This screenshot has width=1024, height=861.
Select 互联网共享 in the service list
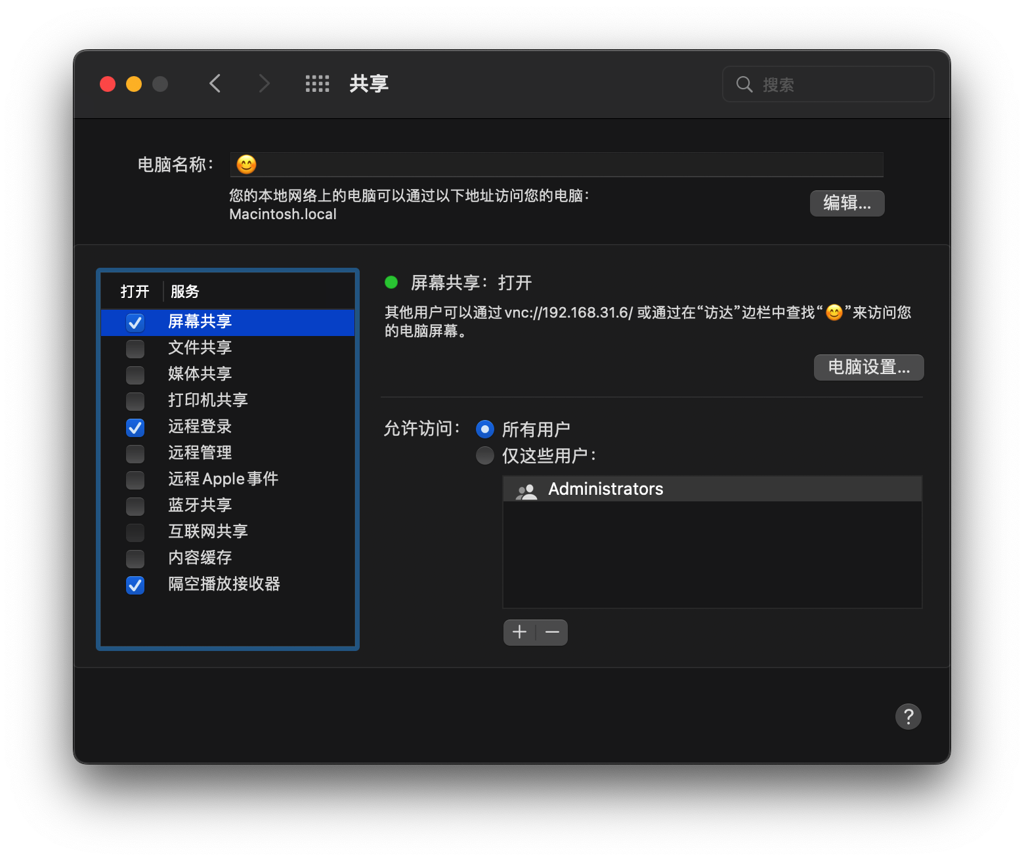tap(207, 532)
